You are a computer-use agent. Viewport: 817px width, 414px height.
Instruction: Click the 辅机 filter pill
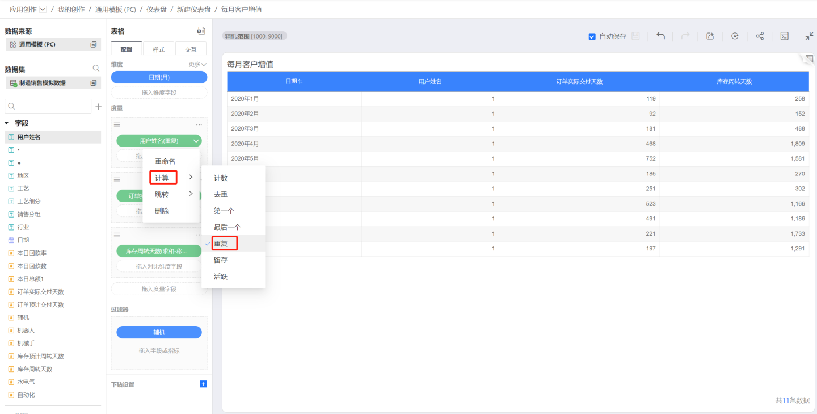coord(159,332)
